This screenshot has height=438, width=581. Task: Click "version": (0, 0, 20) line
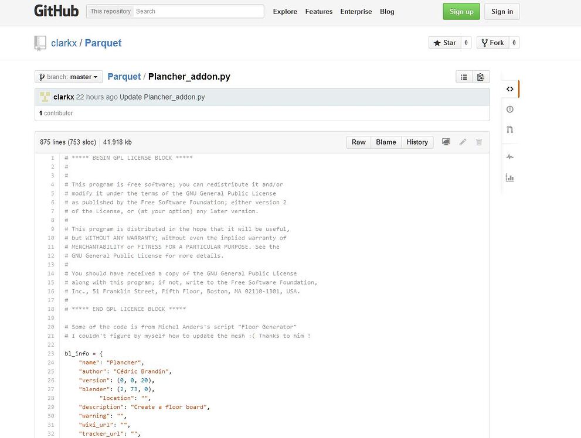pos(116,380)
